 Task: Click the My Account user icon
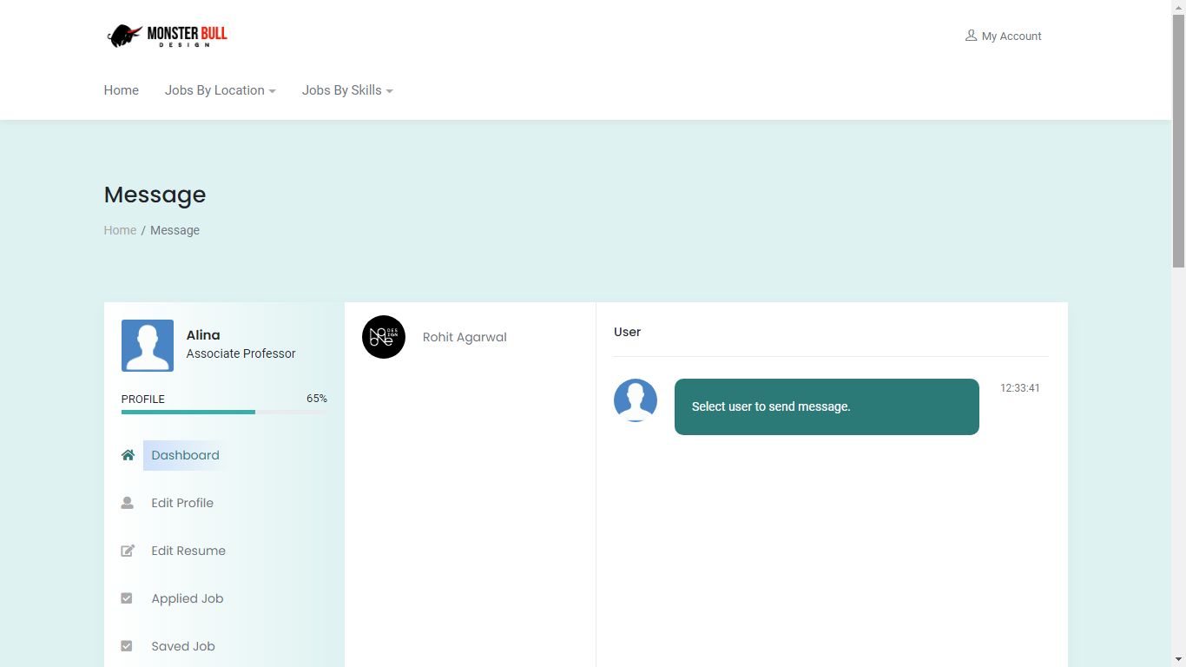(971, 36)
